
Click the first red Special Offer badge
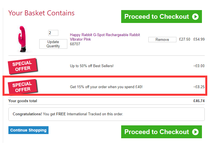pyautogui.click(x=22, y=66)
